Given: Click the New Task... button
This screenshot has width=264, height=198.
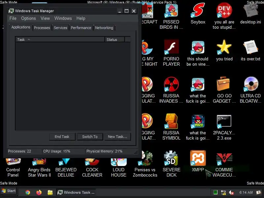Looking at the screenshot, I should [117, 137].
